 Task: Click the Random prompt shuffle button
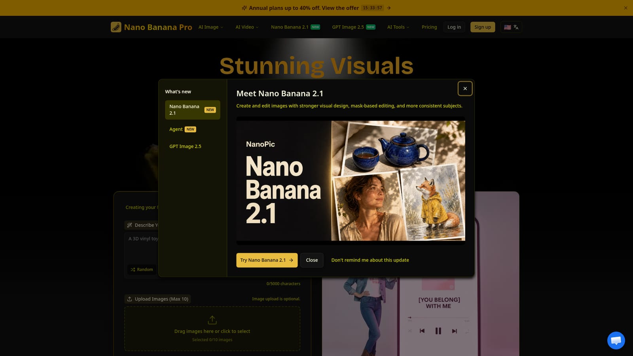tap(142, 269)
